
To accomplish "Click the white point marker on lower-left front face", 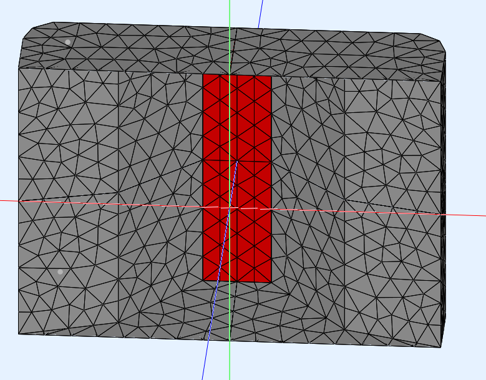I will (x=60, y=272).
